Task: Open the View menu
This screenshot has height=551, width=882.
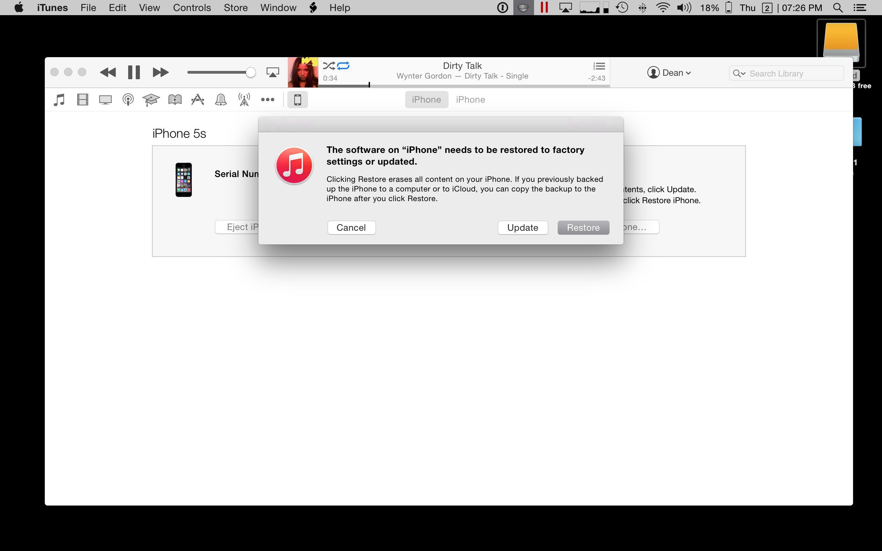Action: (x=149, y=8)
